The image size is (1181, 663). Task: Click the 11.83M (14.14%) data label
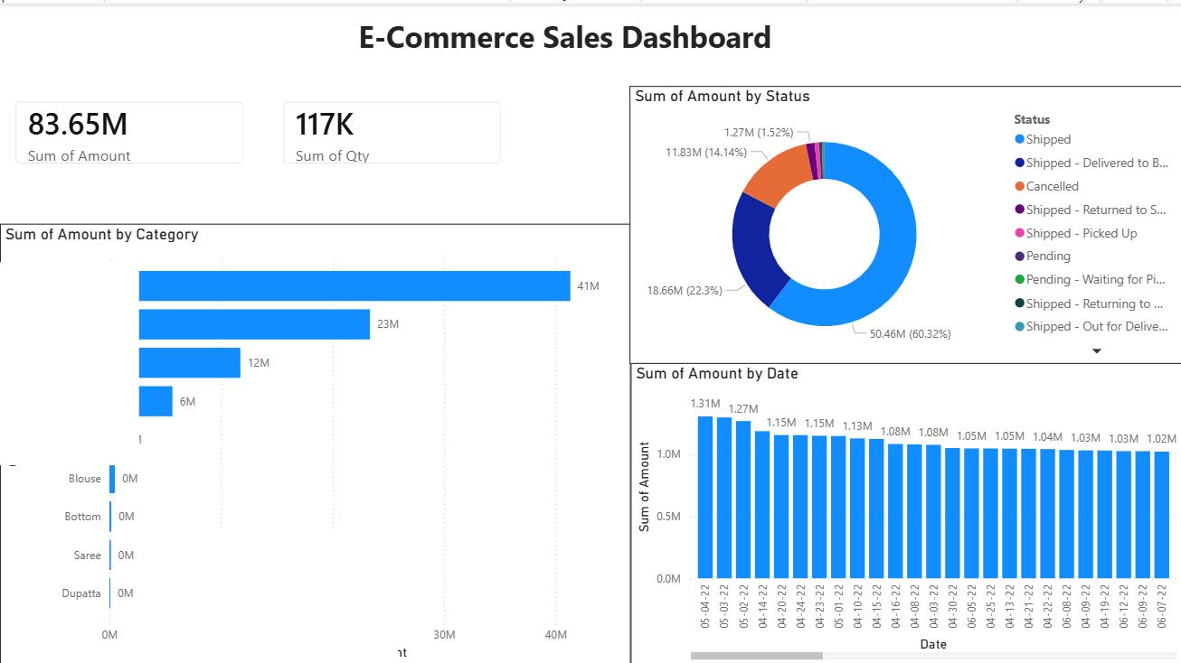[706, 152]
